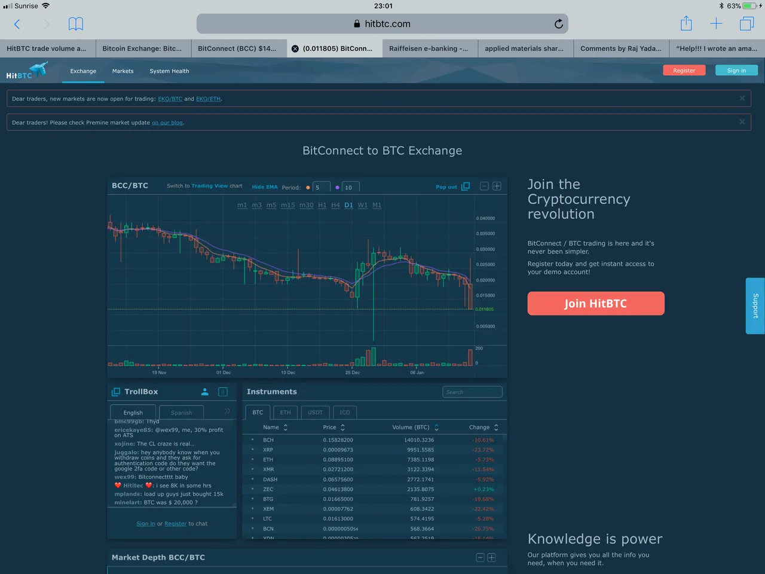
Task: Select the H1 chart interval
Action: 322,205
